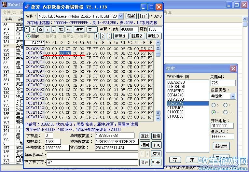Click the 查找 find button
Screen dimensions: 249x172
pos(145,136)
